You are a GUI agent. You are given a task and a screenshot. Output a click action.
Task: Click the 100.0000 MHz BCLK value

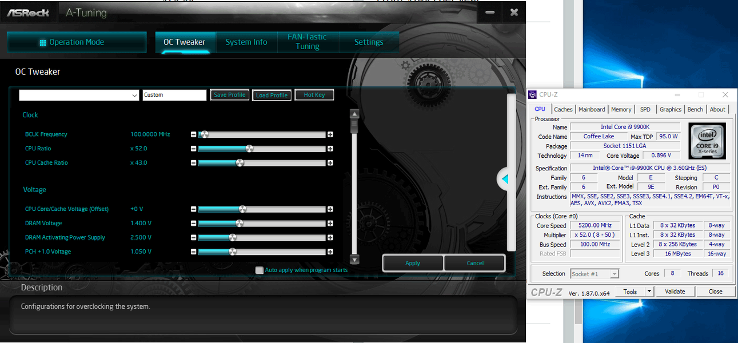(x=150, y=135)
